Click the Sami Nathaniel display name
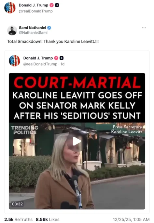Image resolution: width=154 pixels, height=223 pixels. point(33,28)
